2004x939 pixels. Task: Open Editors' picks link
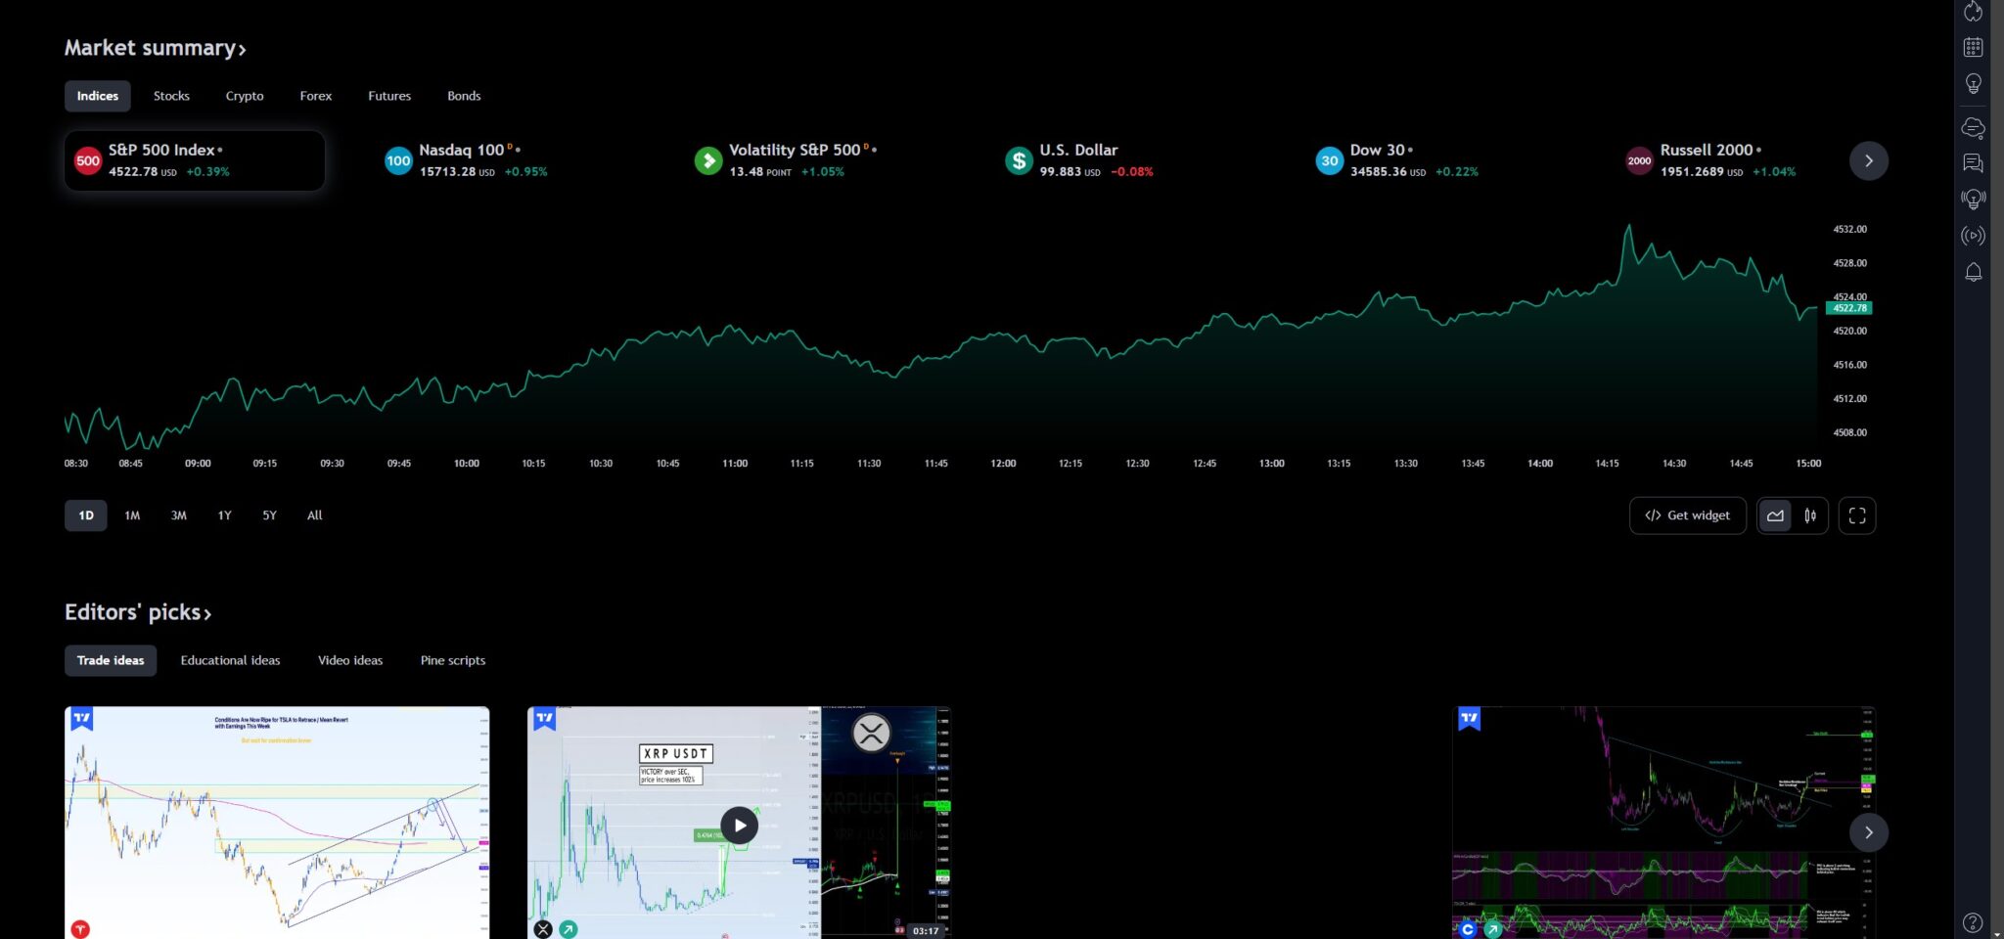click(x=139, y=611)
